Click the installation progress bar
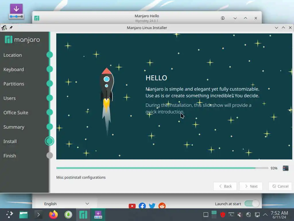The image size is (294, 221). click(x=163, y=168)
